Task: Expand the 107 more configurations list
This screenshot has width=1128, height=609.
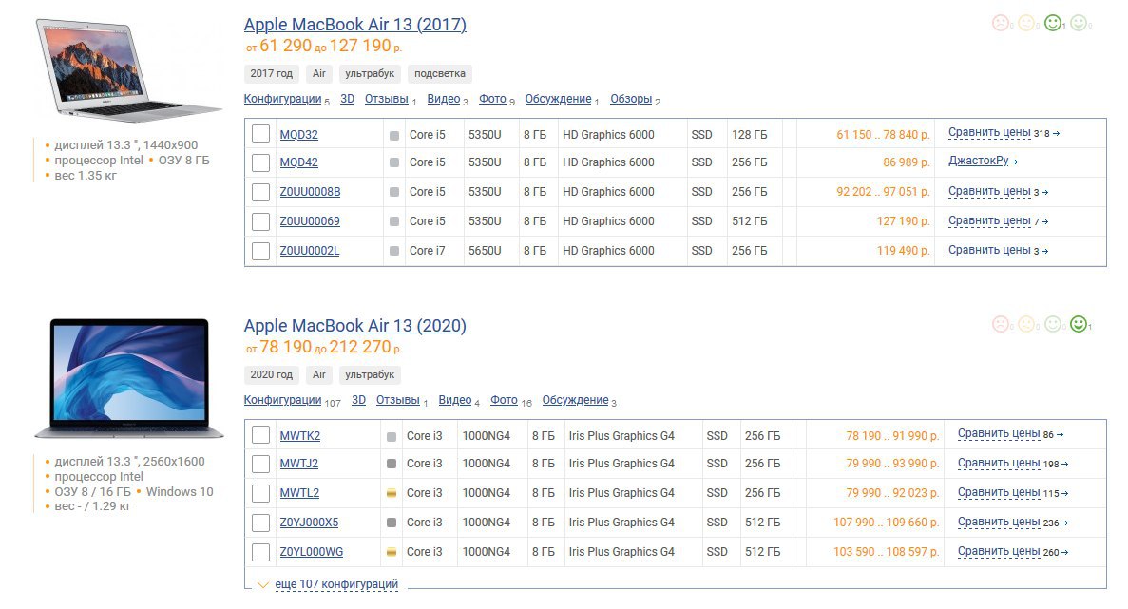Action: pos(336,584)
